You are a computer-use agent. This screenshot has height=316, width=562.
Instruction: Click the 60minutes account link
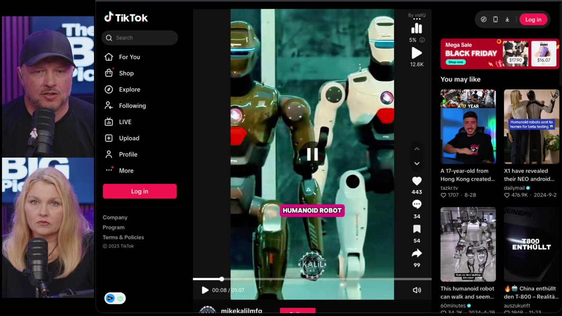[454, 305]
